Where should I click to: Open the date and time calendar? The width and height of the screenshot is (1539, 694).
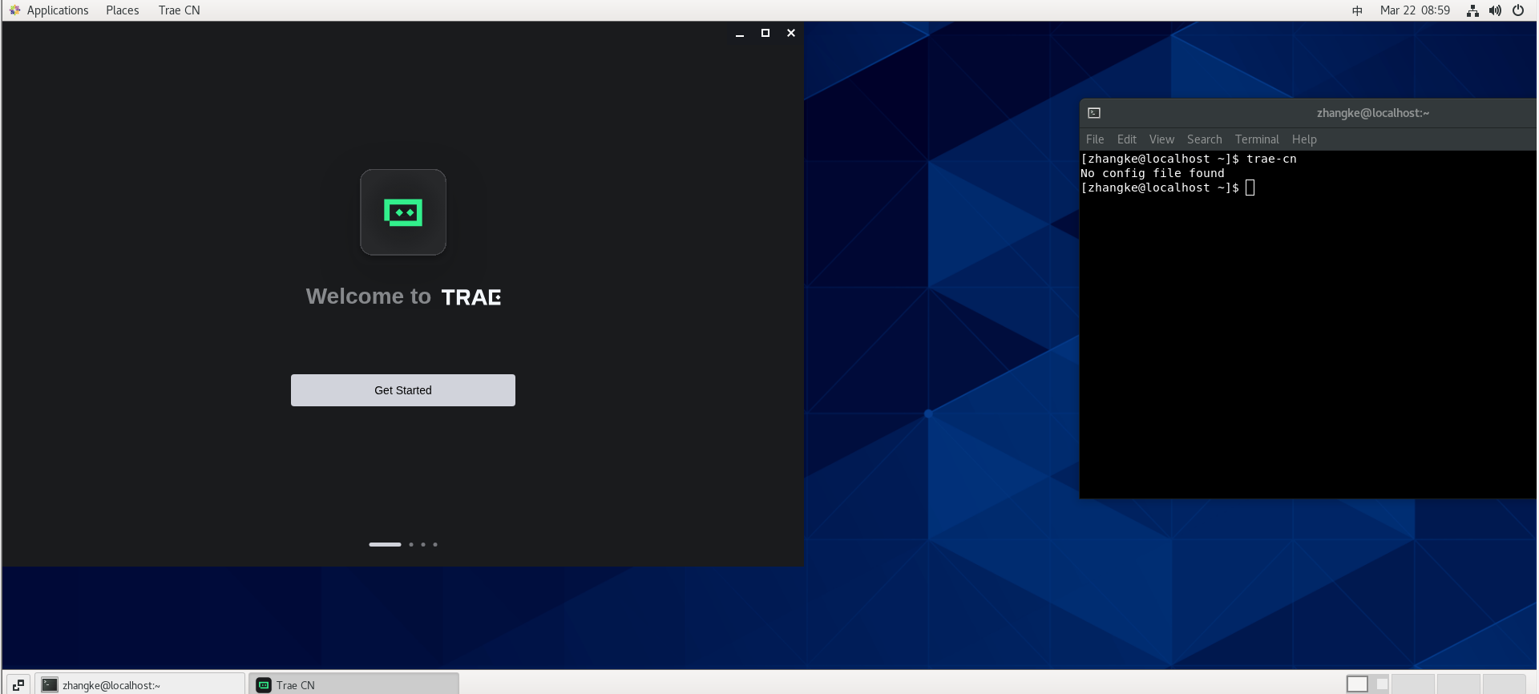click(x=1414, y=10)
